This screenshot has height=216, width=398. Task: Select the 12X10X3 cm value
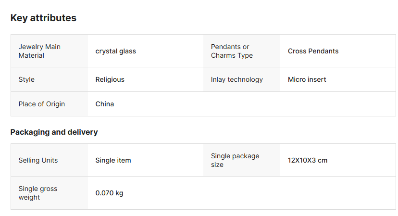coord(307,160)
